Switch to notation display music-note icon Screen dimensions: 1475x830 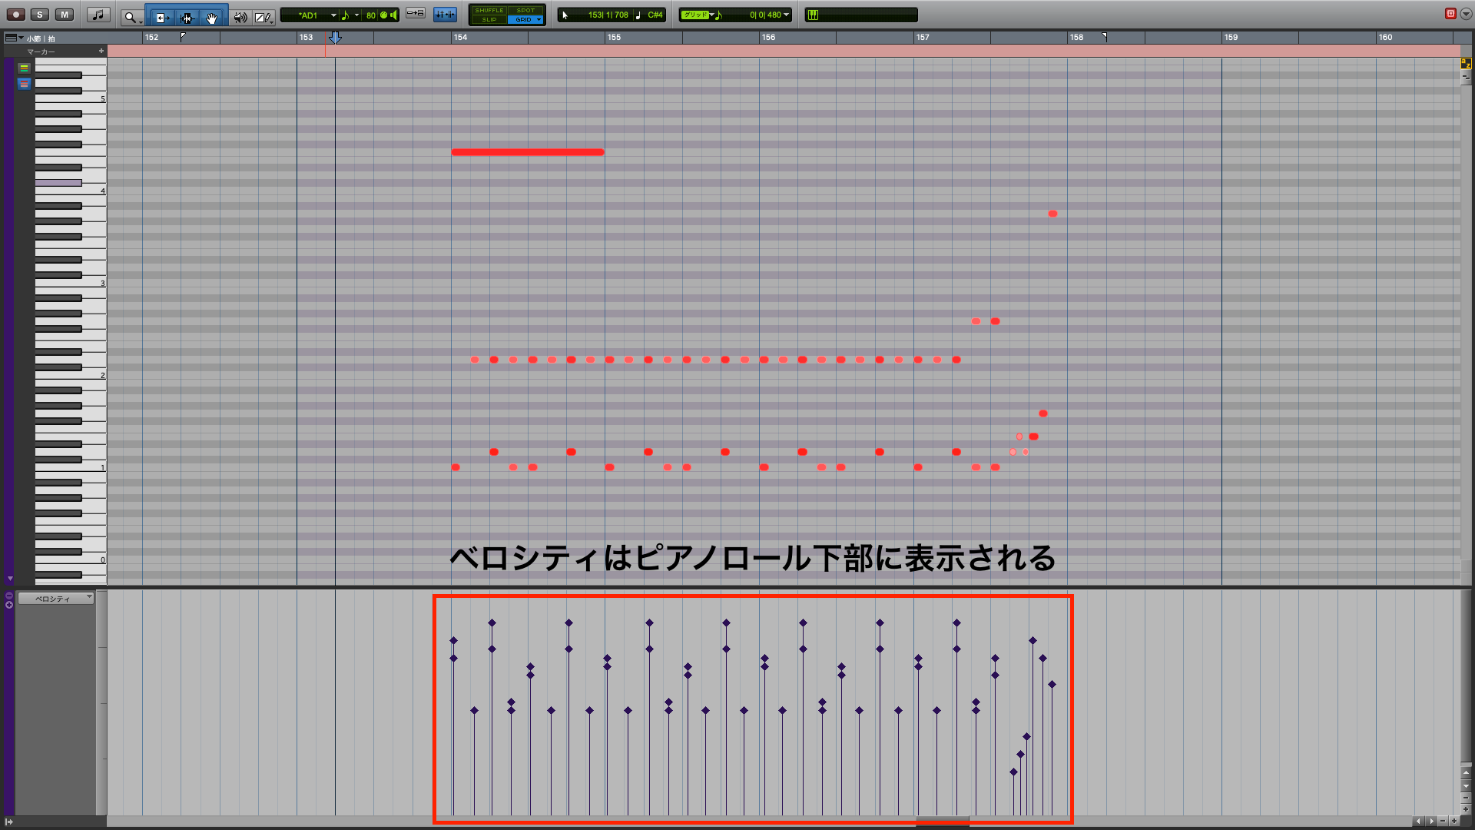pos(98,15)
